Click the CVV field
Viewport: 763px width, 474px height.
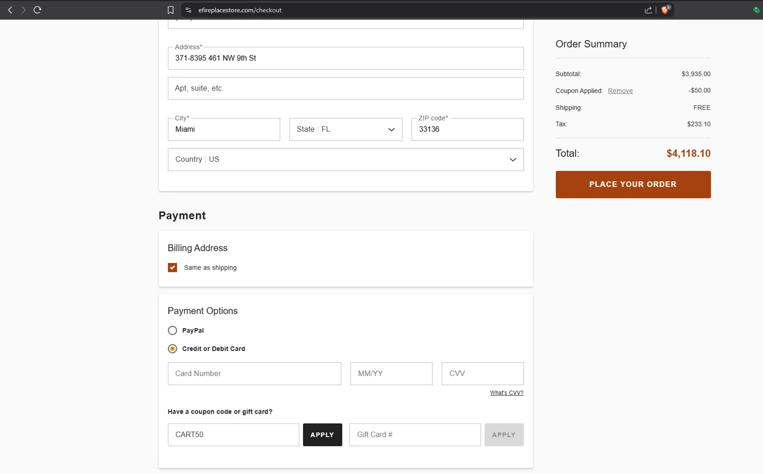click(x=483, y=373)
